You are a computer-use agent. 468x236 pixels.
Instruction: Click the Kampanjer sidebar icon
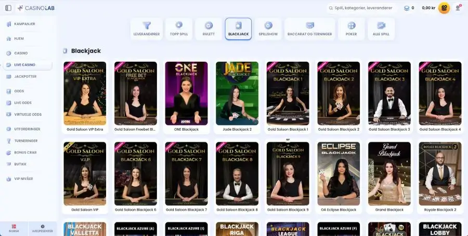[x=9, y=24]
